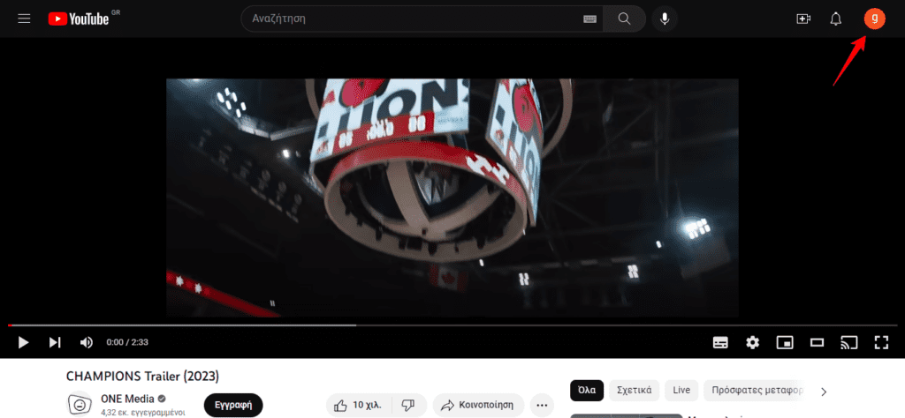
Task: Mute the video volume
Action: 86,342
